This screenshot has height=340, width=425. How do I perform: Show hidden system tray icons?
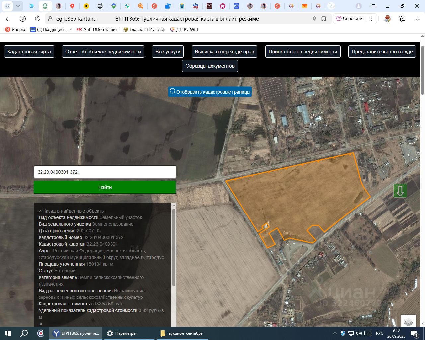click(335, 333)
